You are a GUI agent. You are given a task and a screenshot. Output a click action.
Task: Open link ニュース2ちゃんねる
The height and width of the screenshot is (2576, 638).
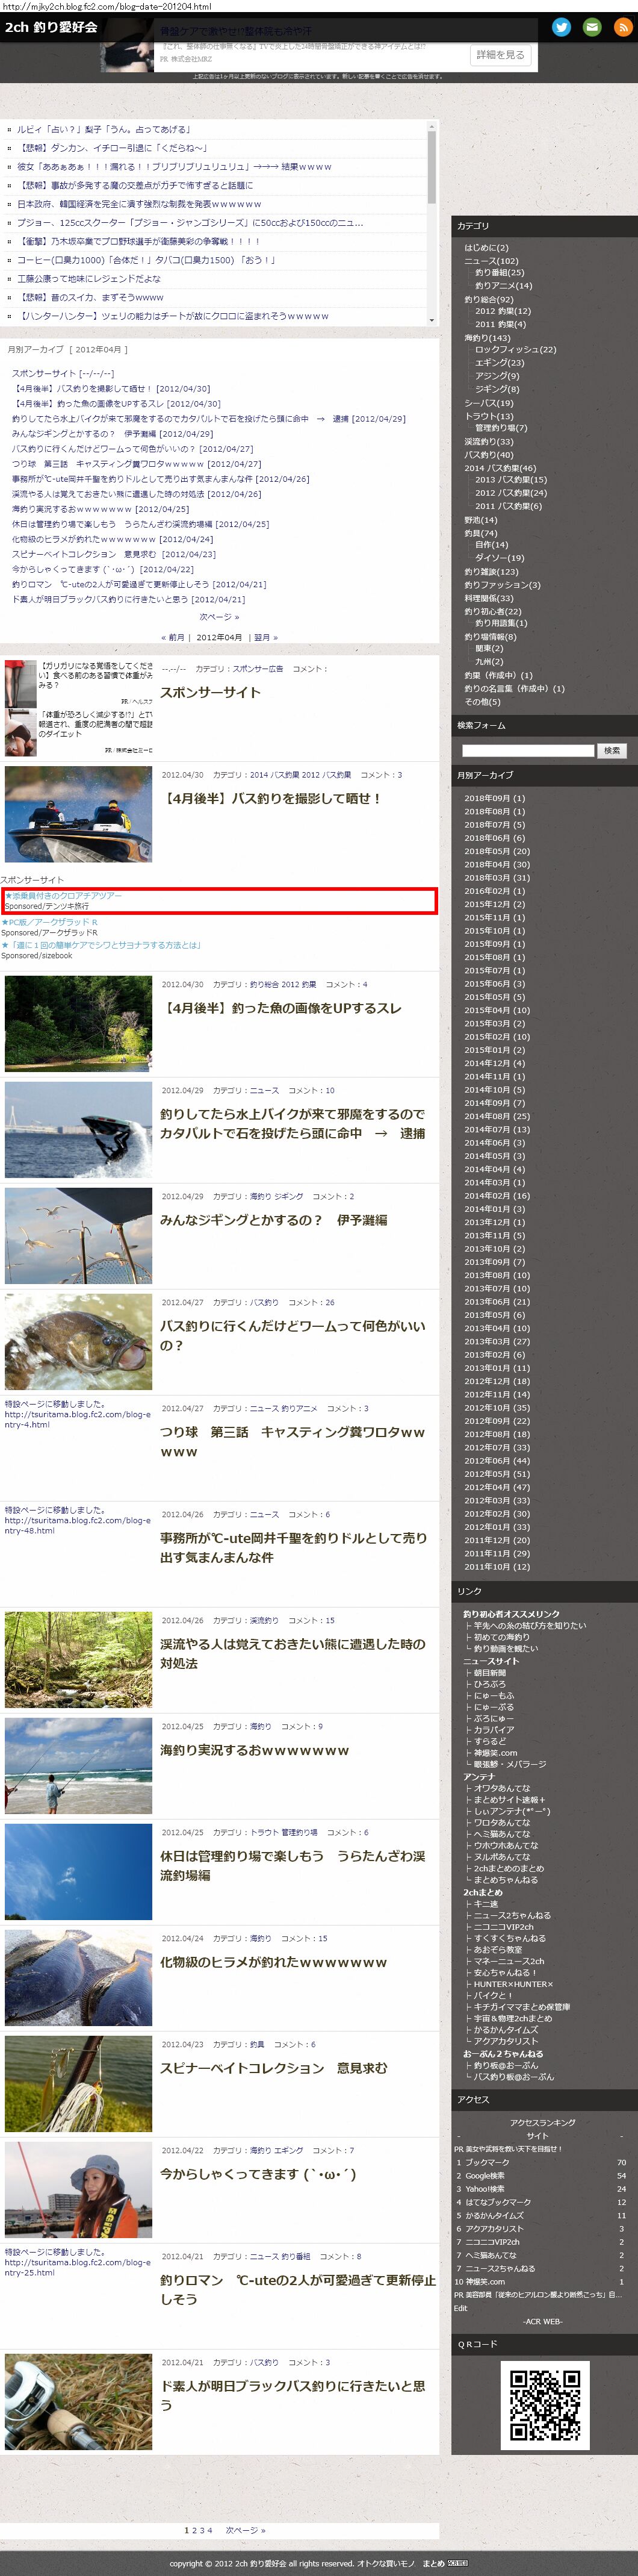[x=512, y=1915]
